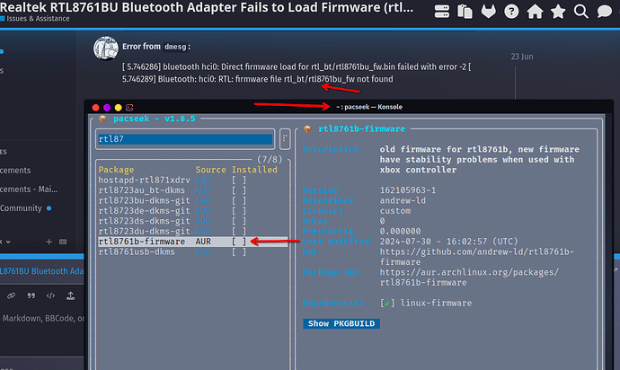Open the star favorites icon in header
Screen dimensions: 620x370
click(558, 12)
